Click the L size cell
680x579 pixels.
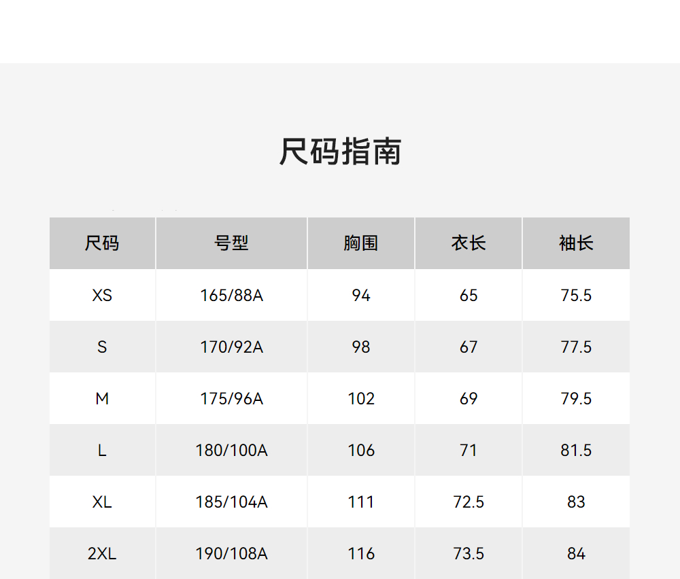103,451
